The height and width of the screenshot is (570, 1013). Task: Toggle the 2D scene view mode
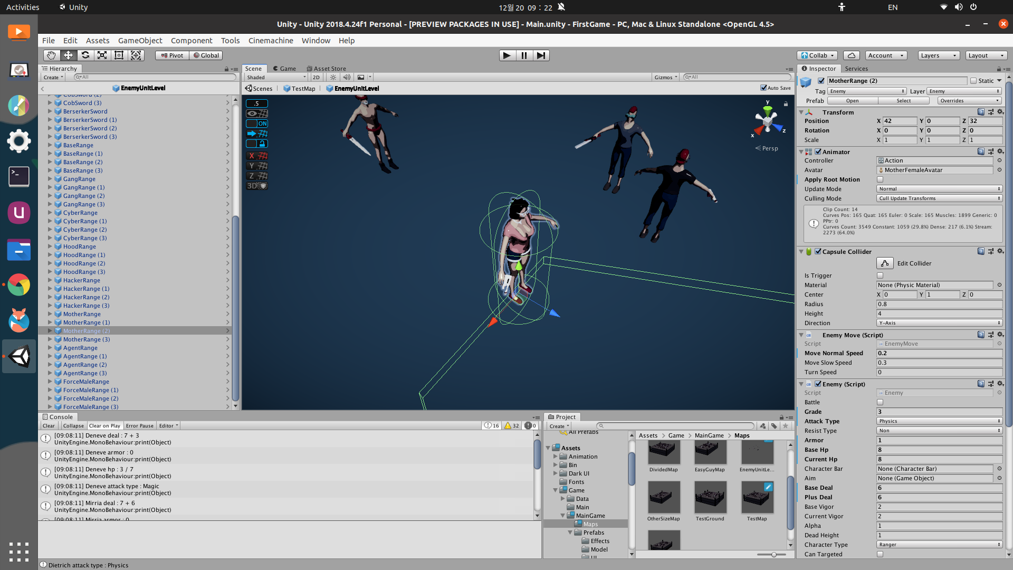coord(316,77)
